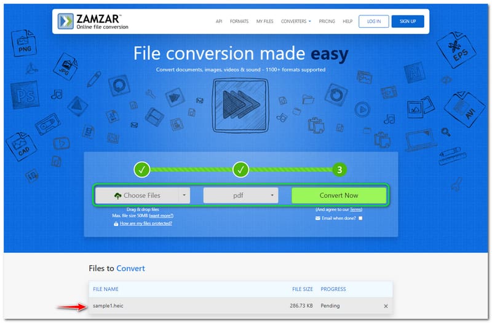
Task: Toggle the 'Email when done?' checkbox
Action: coord(360,218)
